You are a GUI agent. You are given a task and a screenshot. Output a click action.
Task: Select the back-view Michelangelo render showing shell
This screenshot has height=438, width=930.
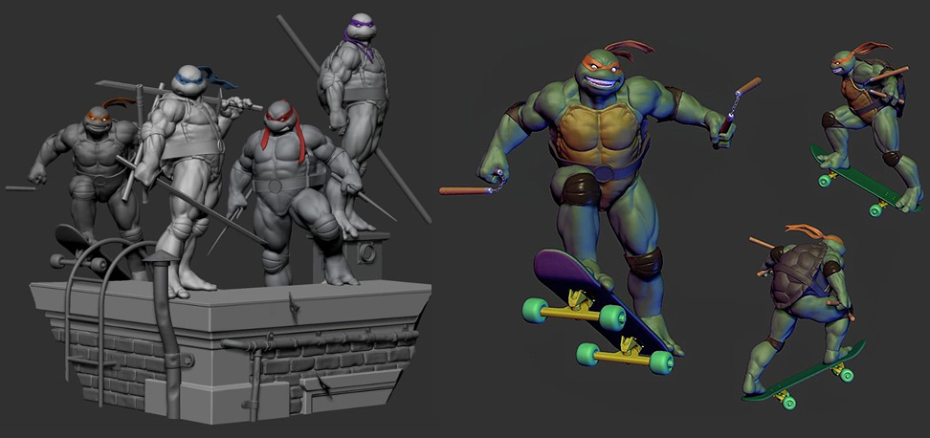[x=804, y=318]
